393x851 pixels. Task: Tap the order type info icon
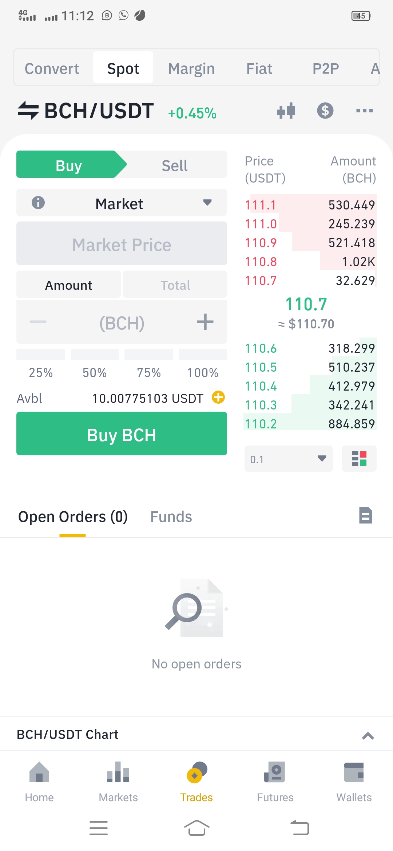pyautogui.click(x=38, y=203)
